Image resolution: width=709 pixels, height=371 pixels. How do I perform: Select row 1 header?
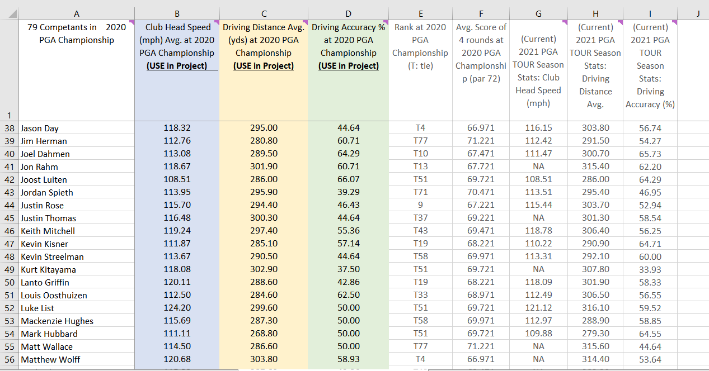coord(10,70)
